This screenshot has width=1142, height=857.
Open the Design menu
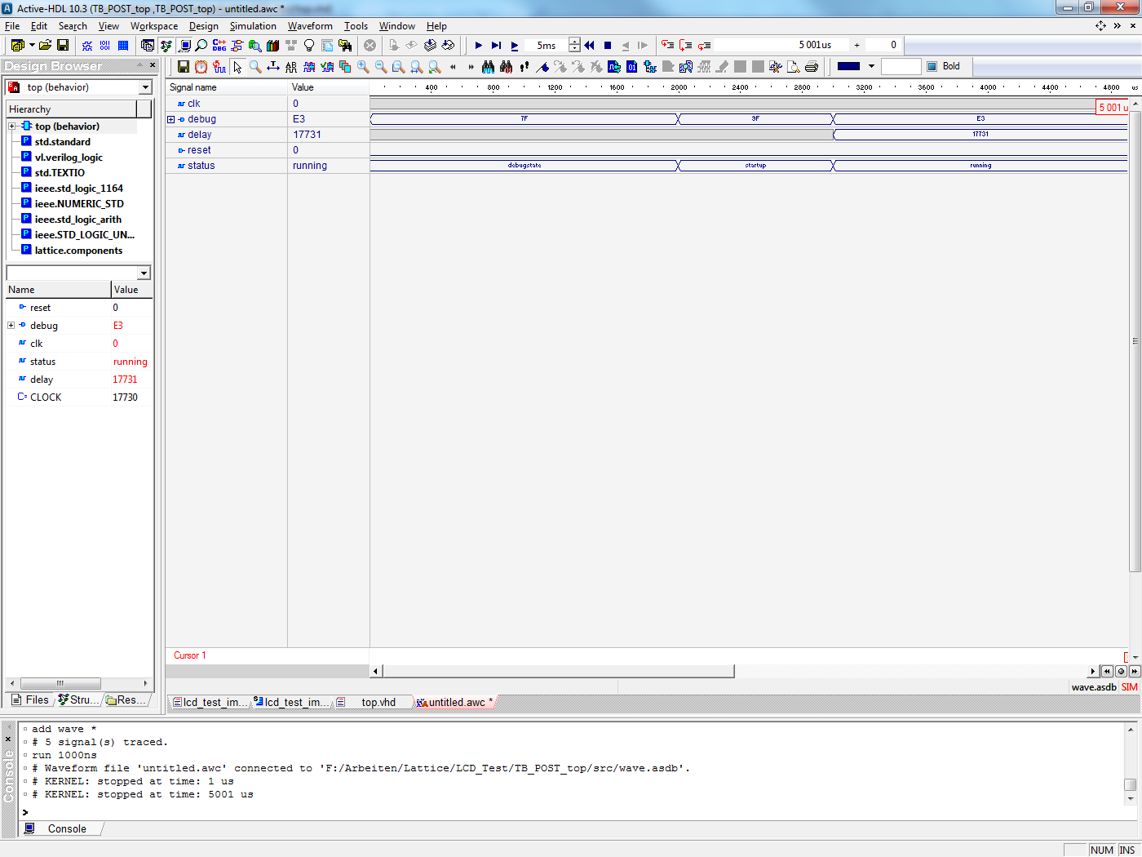point(204,26)
